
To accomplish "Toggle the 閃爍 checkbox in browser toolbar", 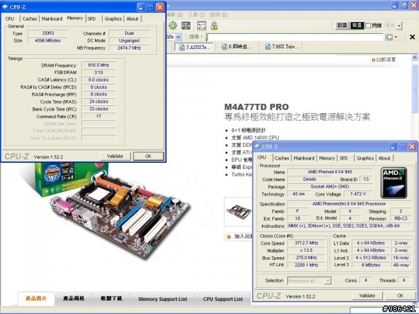I will click(368, 26).
